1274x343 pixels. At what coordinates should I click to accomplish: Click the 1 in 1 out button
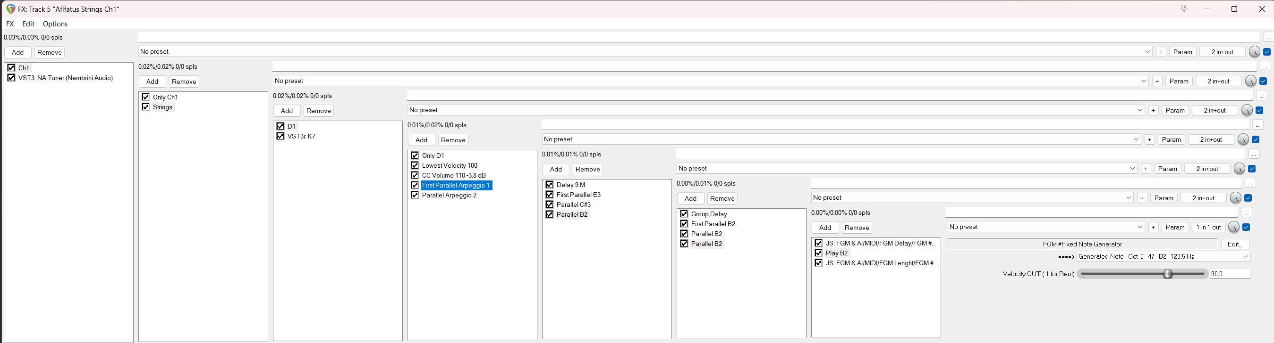click(x=1209, y=227)
